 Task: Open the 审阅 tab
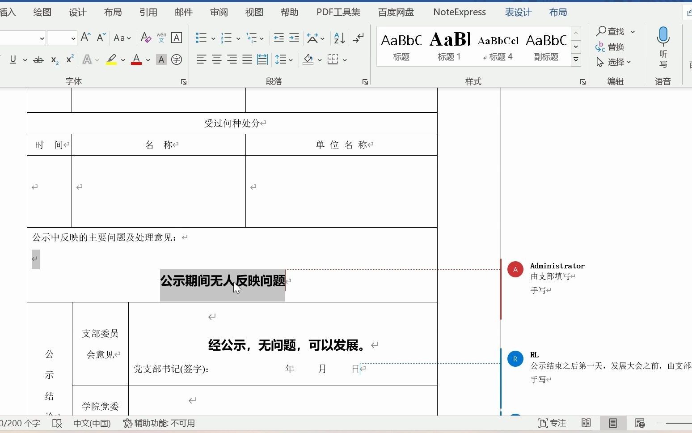pos(219,12)
